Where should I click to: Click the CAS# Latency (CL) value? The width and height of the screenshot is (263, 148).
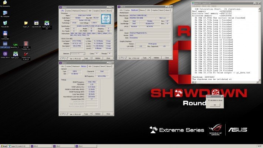(x=92, y=87)
